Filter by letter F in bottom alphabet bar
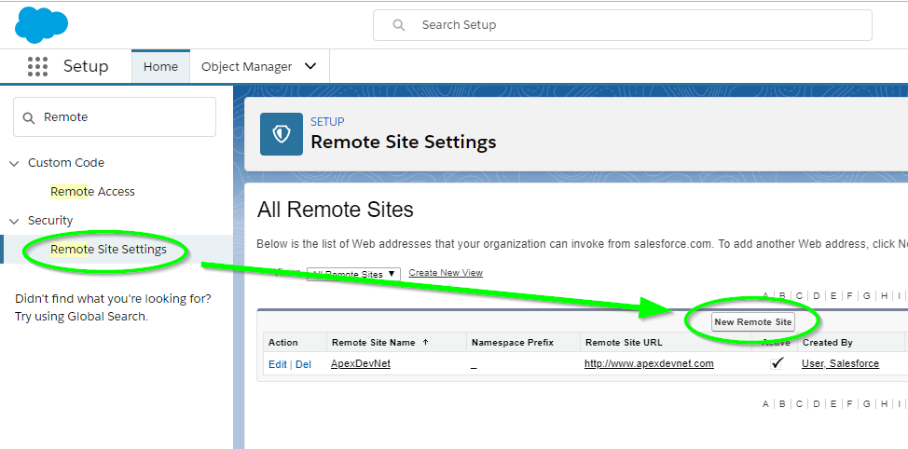Image resolution: width=908 pixels, height=449 pixels. pos(850,404)
